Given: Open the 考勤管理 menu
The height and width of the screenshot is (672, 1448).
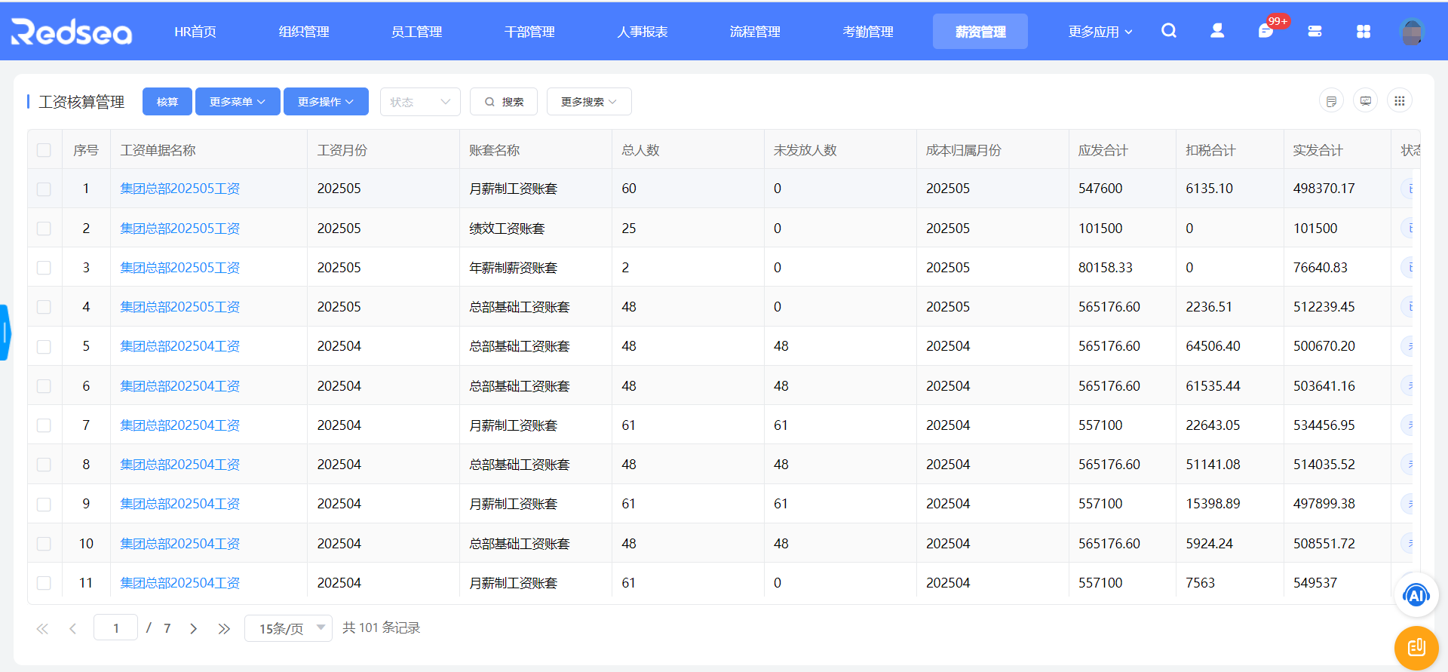Looking at the screenshot, I should (x=868, y=32).
